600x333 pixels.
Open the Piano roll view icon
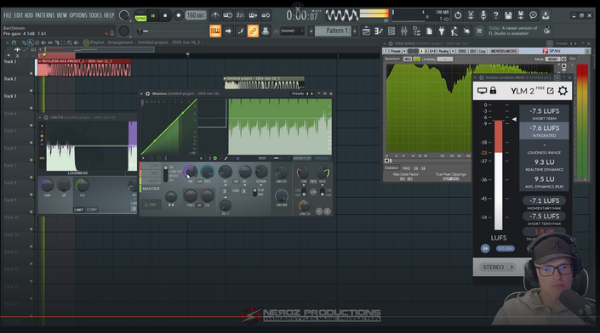tap(379, 31)
